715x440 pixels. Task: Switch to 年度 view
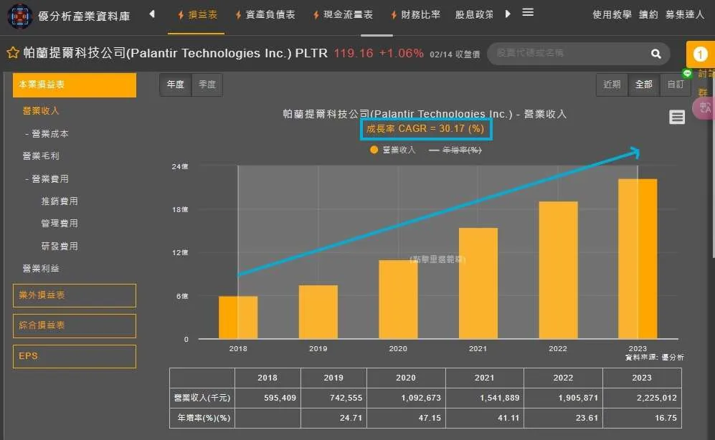[x=176, y=85]
